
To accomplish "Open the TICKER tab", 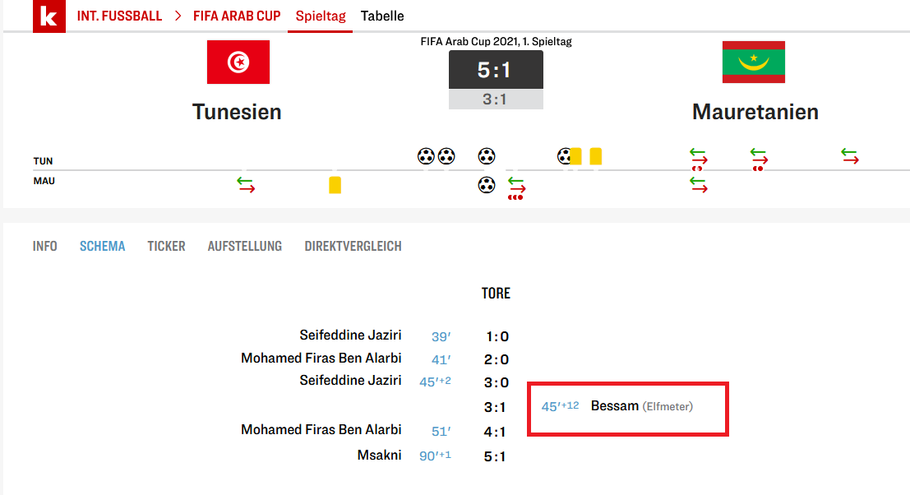I will click(166, 246).
